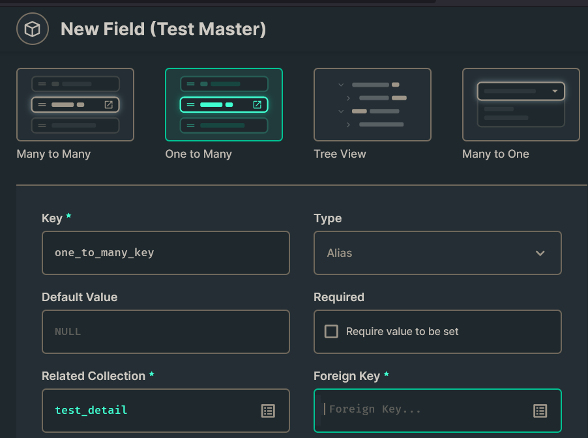Click the Default Value label
The height and width of the screenshot is (438, 588).
pos(80,297)
